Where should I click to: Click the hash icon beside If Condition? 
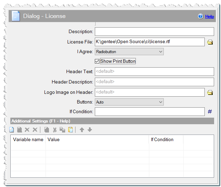pos(210,111)
